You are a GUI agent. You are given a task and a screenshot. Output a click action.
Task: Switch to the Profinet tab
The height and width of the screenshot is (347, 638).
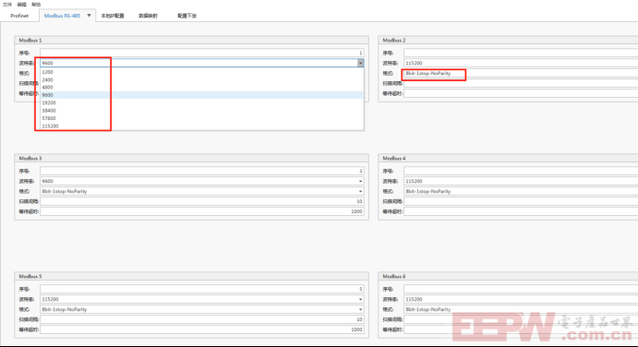pyautogui.click(x=19, y=16)
